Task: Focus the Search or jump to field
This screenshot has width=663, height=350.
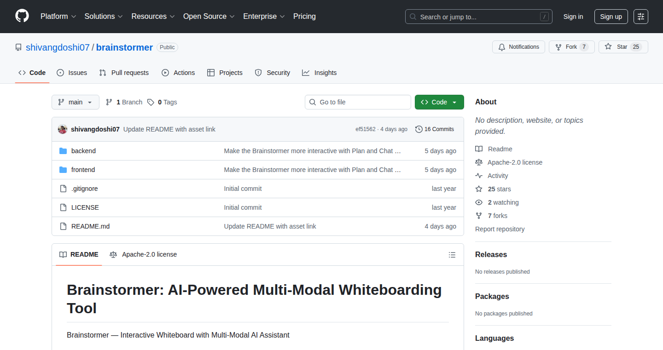Action: [479, 17]
